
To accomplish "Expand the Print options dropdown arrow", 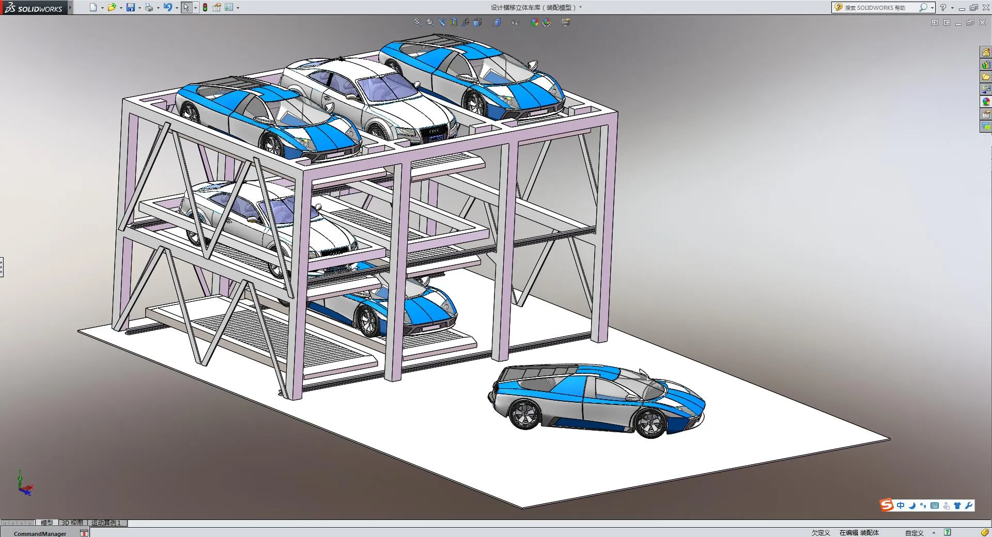I will point(158,8).
